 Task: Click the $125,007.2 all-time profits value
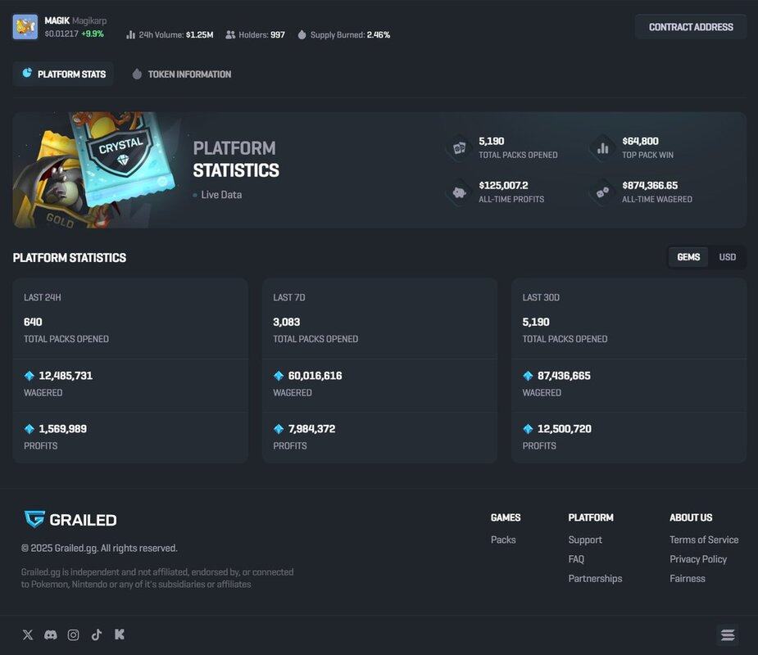(x=503, y=186)
